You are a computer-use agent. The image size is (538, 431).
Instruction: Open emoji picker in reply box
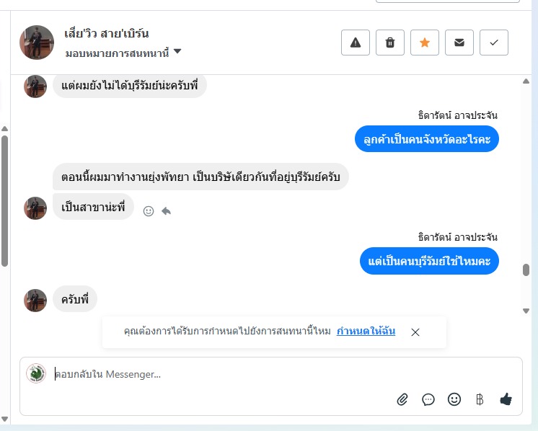coord(454,399)
